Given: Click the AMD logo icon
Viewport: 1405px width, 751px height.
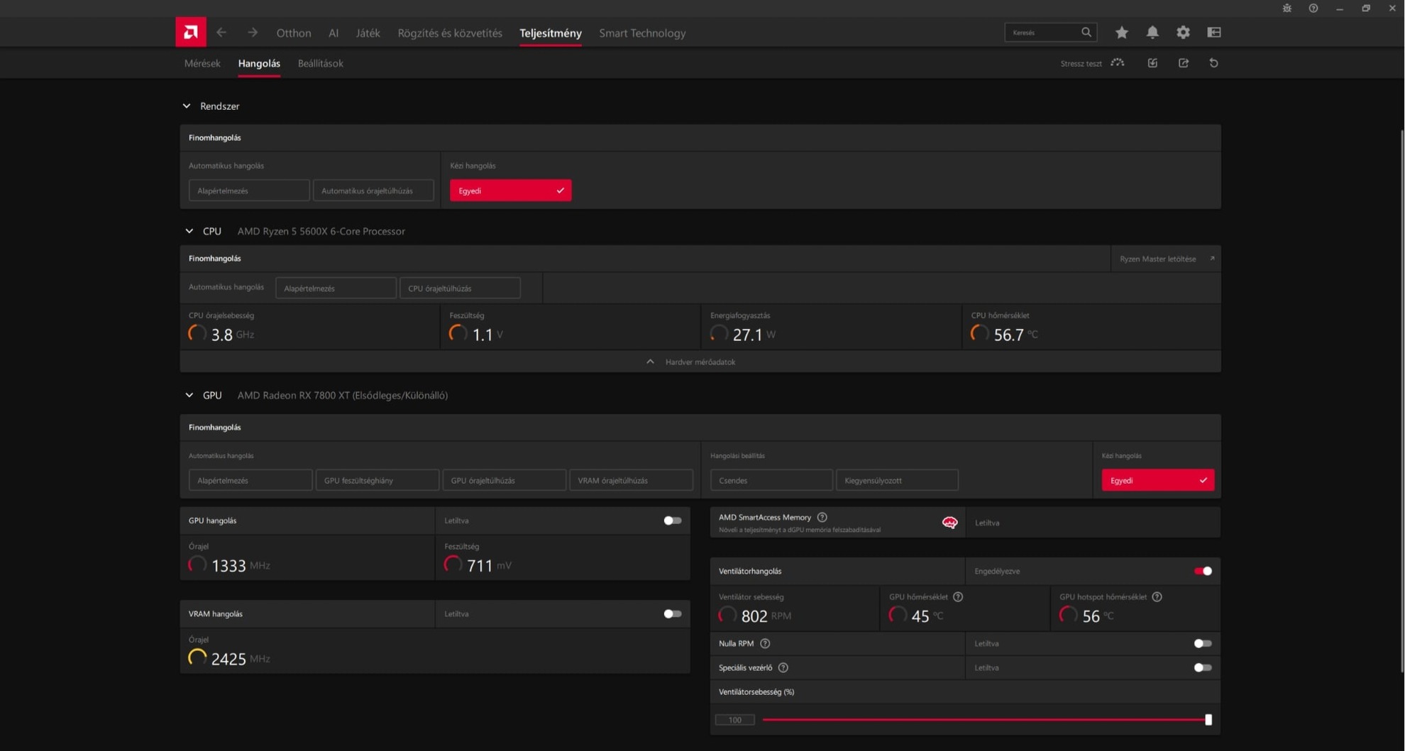Looking at the screenshot, I should tap(191, 32).
